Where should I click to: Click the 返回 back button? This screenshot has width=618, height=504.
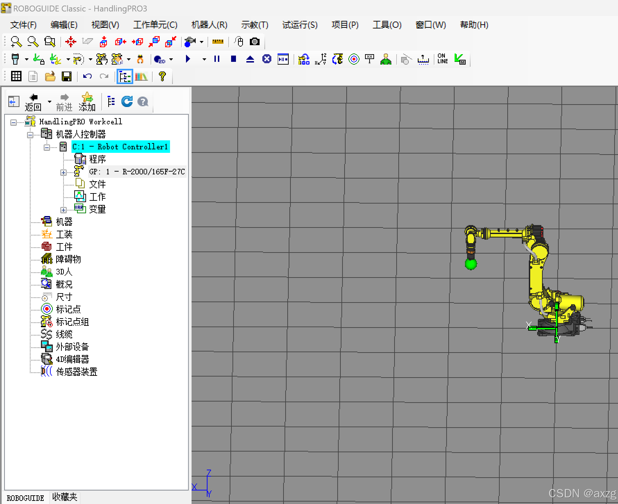33,102
